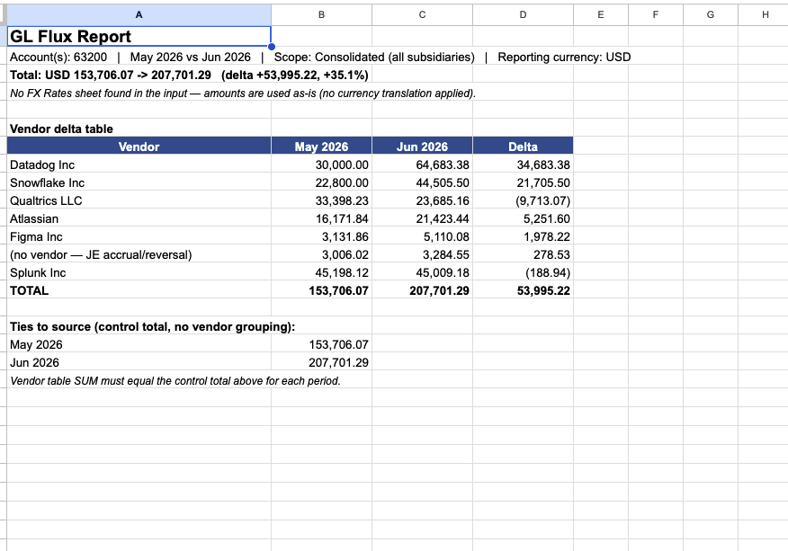Screen dimensions: 788x551
Task: Click the No FX Rates sheet note
Action: click(243, 93)
